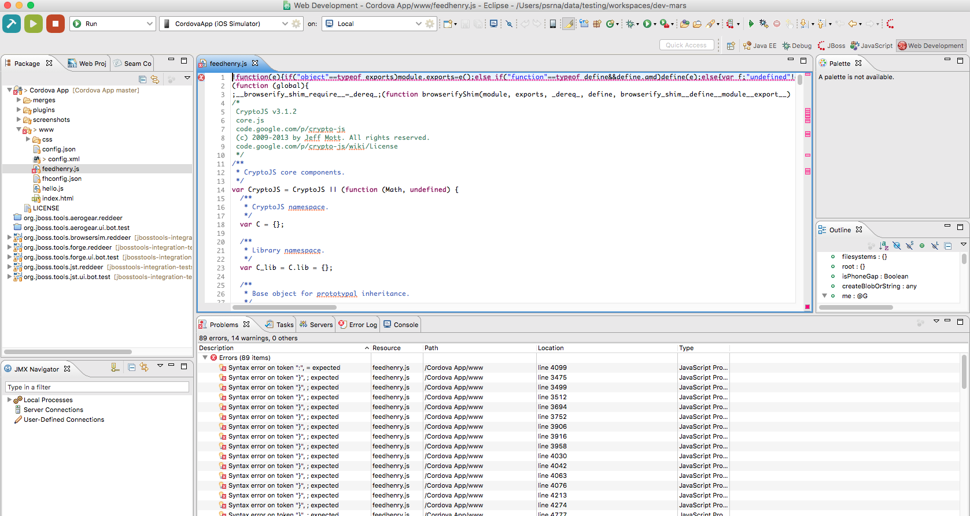Screen dimensions: 970x516
Task: Click the Open Perspective icon
Action: pyautogui.click(x=731, y=46)
